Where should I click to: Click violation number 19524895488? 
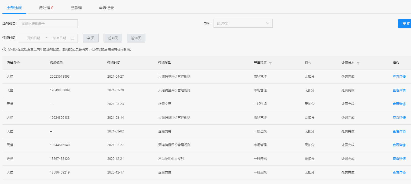coord(60,118)
